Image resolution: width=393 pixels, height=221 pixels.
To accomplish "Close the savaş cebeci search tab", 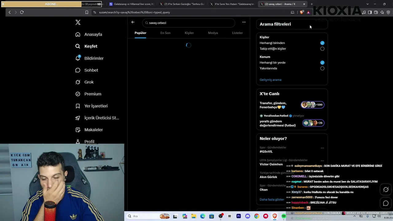I will click(x=304, y=4).
